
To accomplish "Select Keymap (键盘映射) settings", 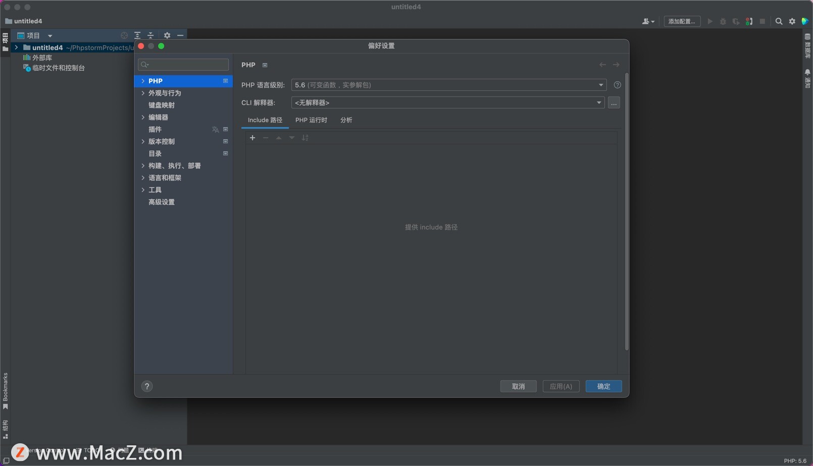I will click(162, 105).
